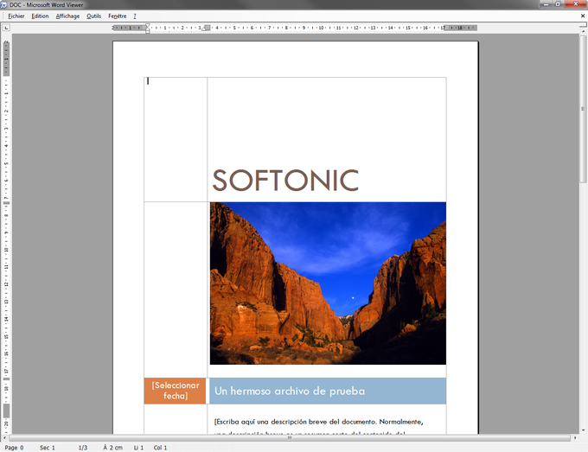Click the first-line indent marker on ruler

click(148, 25)
